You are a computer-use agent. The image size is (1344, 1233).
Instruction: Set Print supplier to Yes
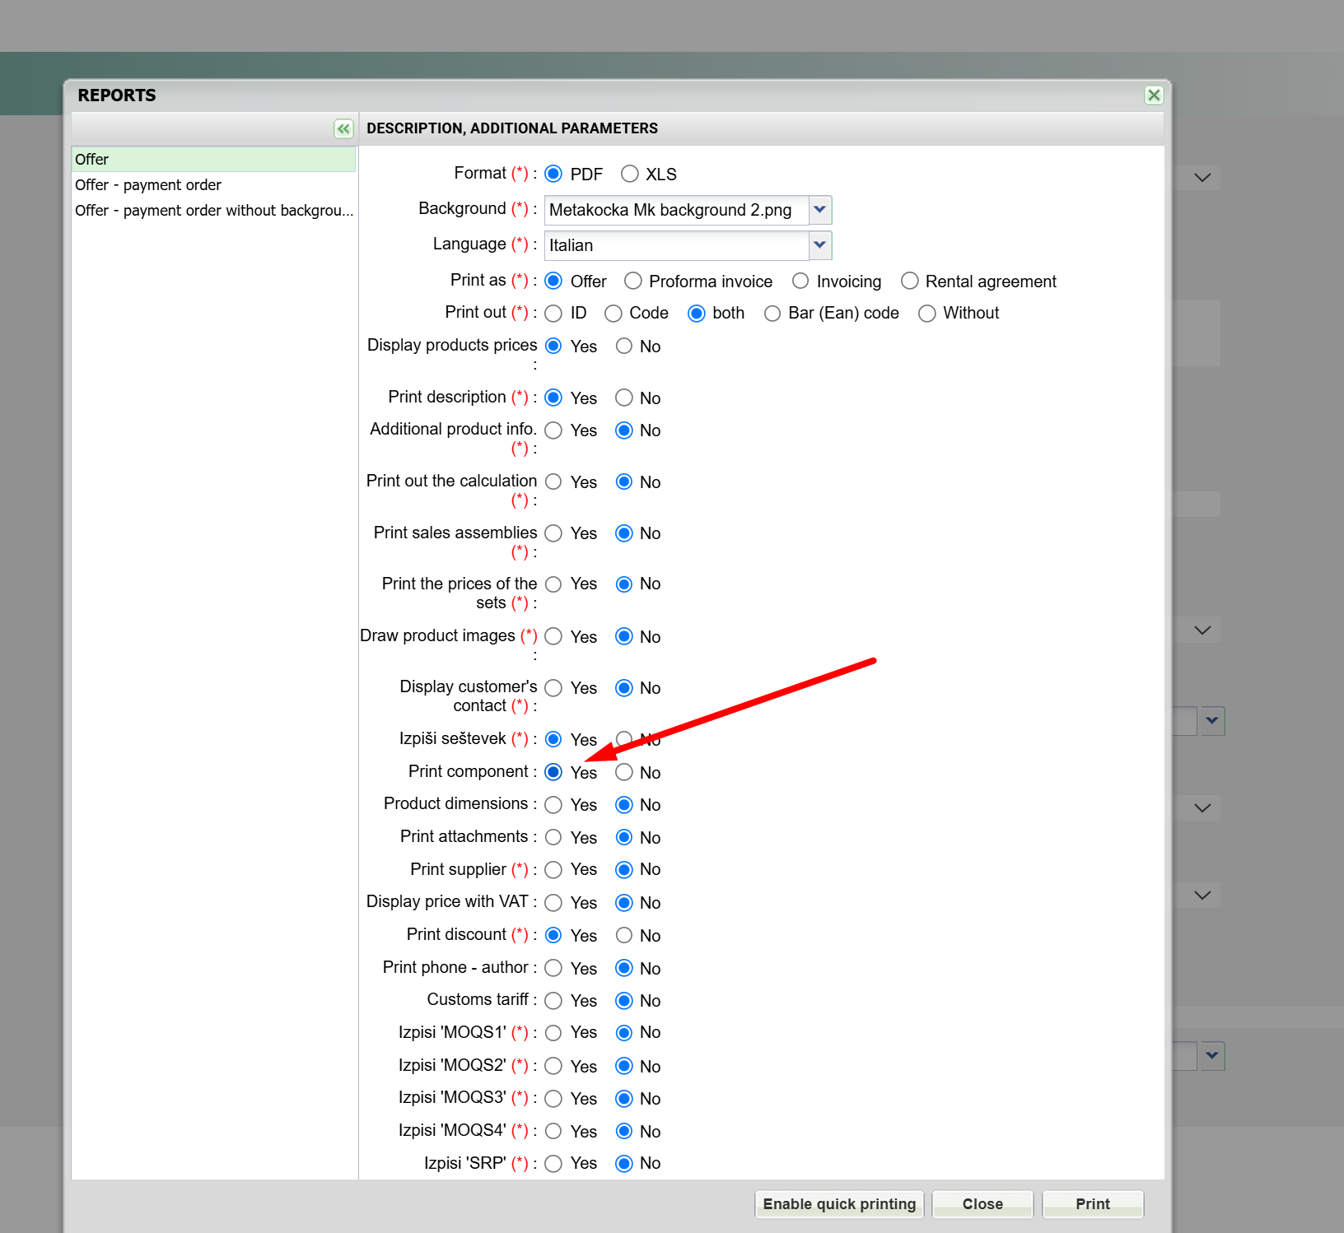[553, 870]
